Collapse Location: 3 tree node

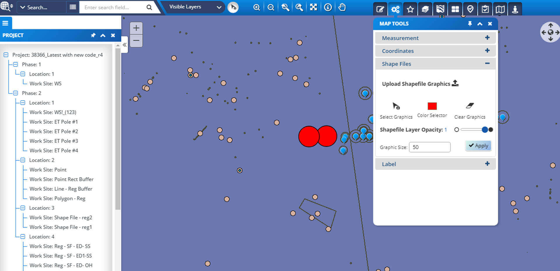point(23,208)
